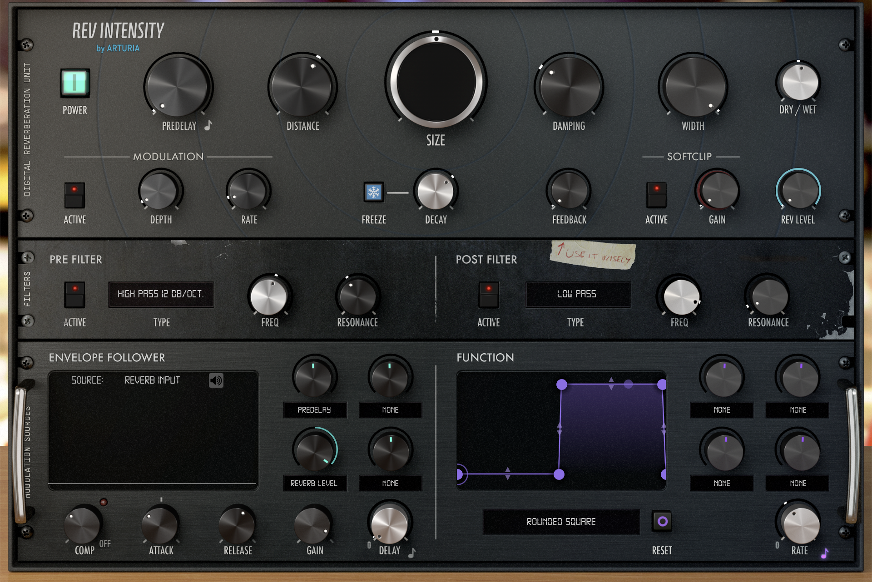Screen dimensions: 872x582
Task: Click the Predelay knob
Action: pyautogui.click(x=178, y=86)
